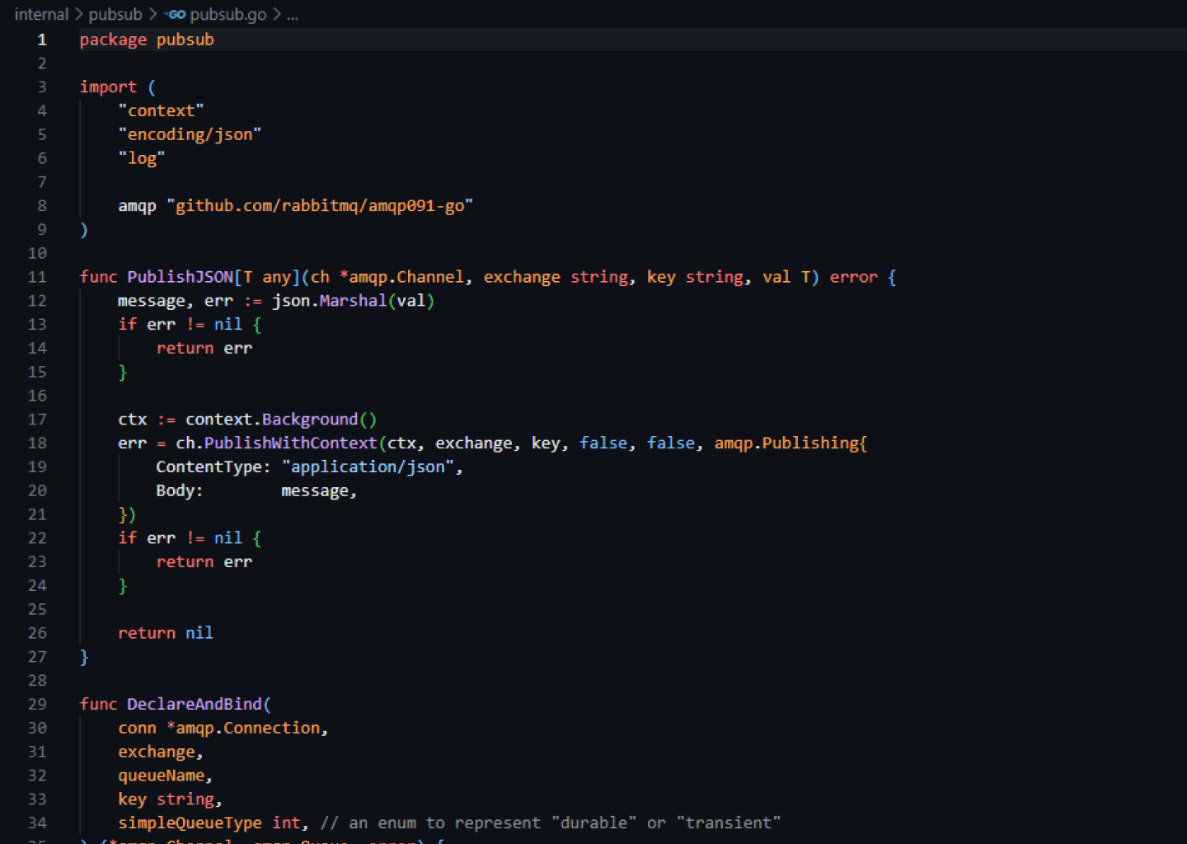Open the 'pubsub' folder breadcrumb
Screen dimensions: 1187x844
[115, 15]
